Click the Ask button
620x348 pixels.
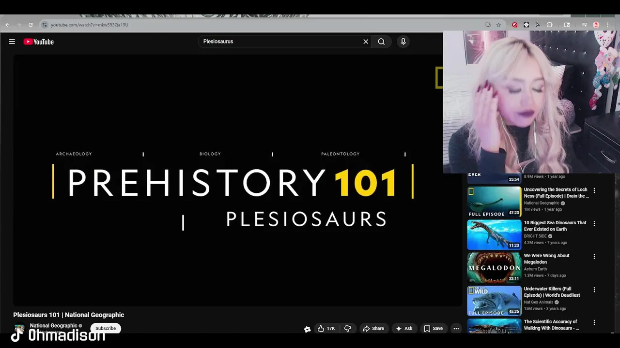(404, 329)
